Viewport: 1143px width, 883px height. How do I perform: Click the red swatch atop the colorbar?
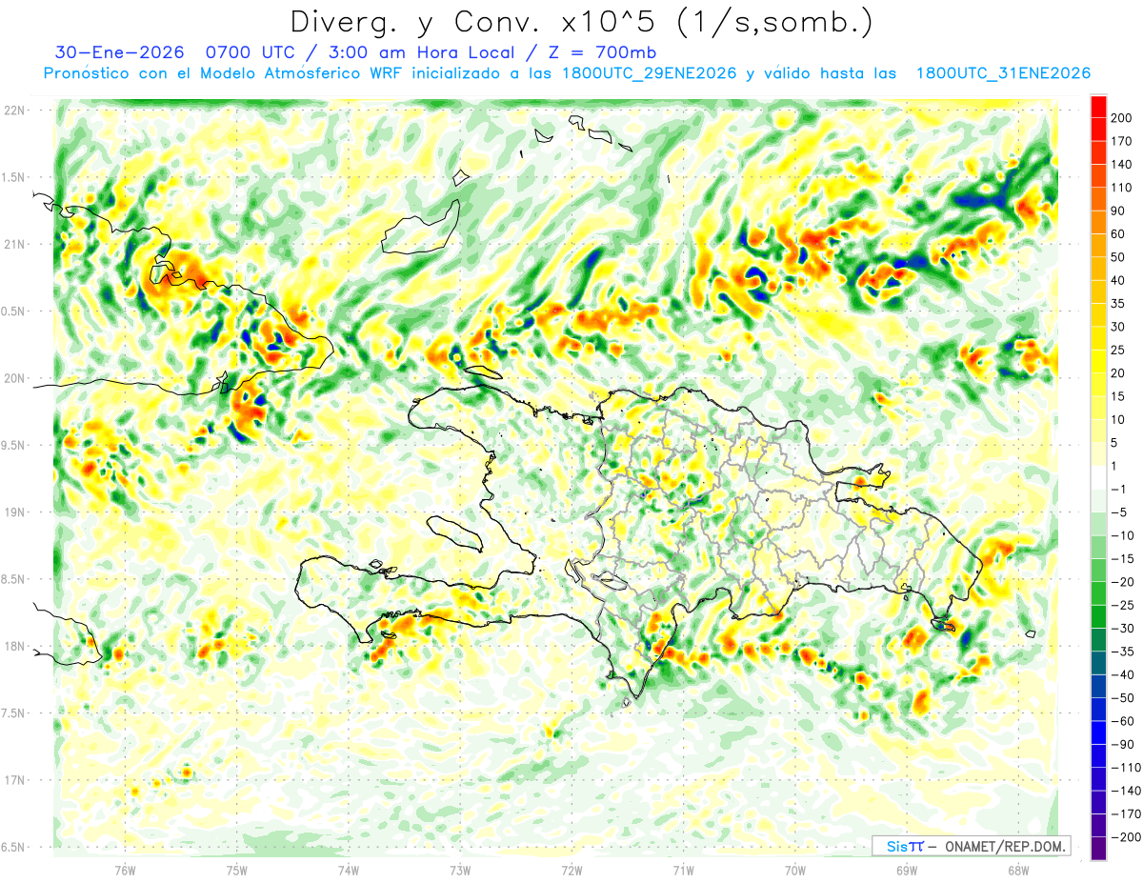click(1098, 106)
